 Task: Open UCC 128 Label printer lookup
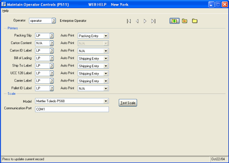[x=52, y=73]
